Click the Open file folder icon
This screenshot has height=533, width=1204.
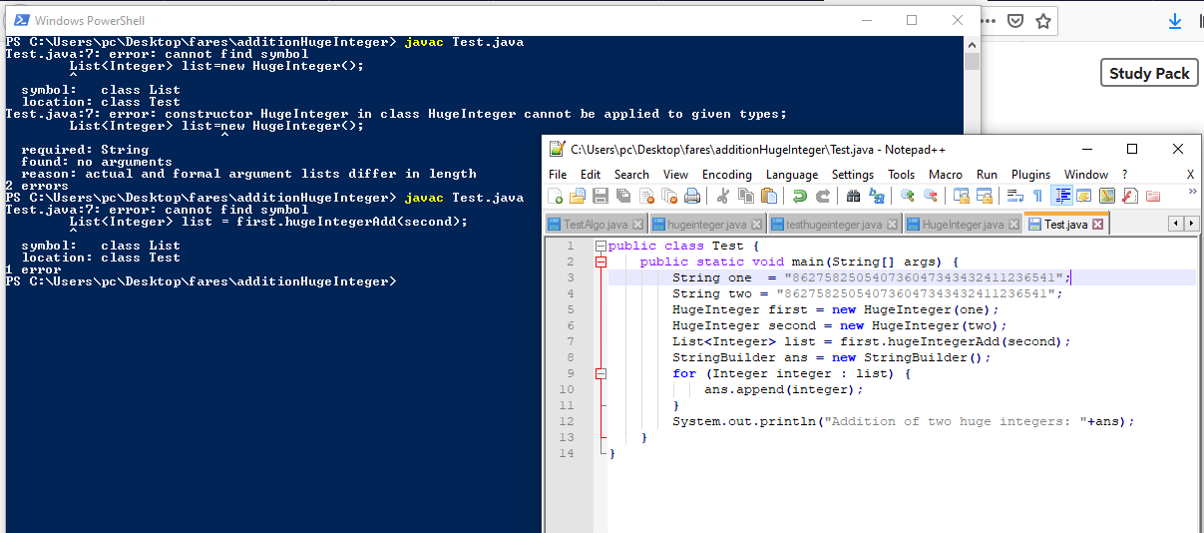click(578, 196)
